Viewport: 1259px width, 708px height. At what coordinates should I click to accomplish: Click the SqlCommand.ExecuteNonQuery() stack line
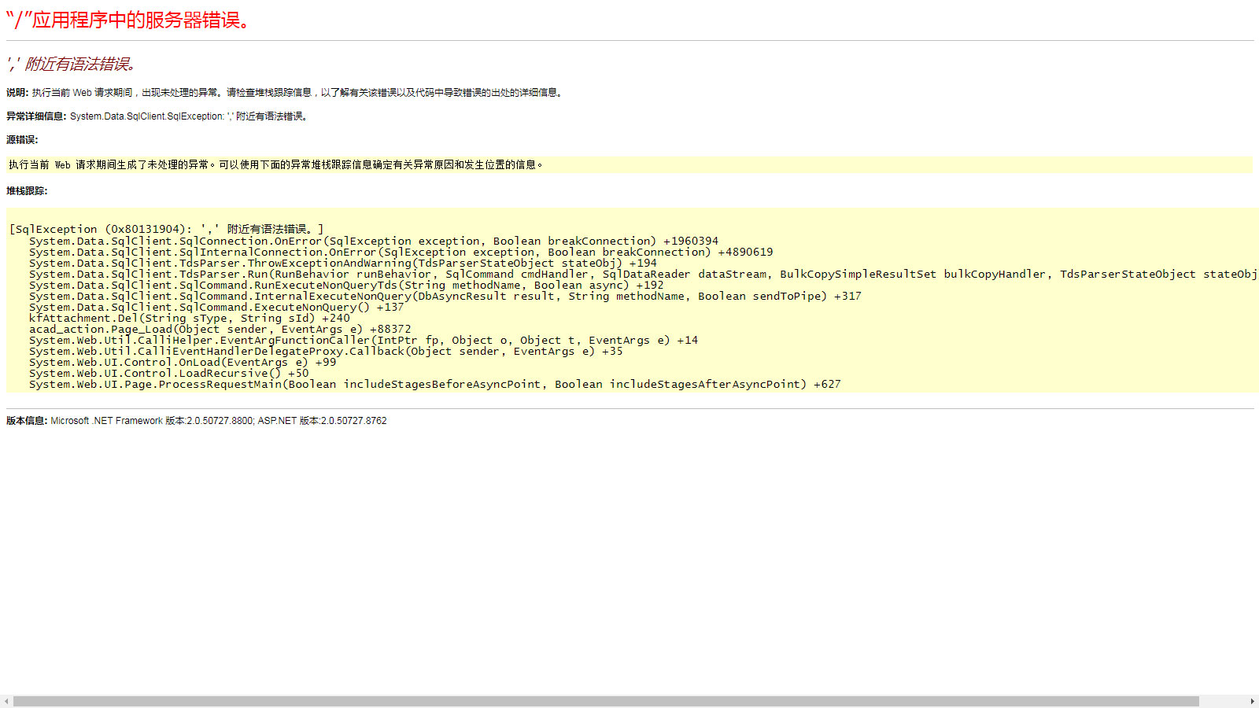coord(216,308)
